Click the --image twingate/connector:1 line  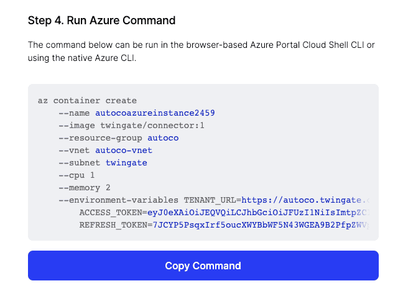click(131, 126)
